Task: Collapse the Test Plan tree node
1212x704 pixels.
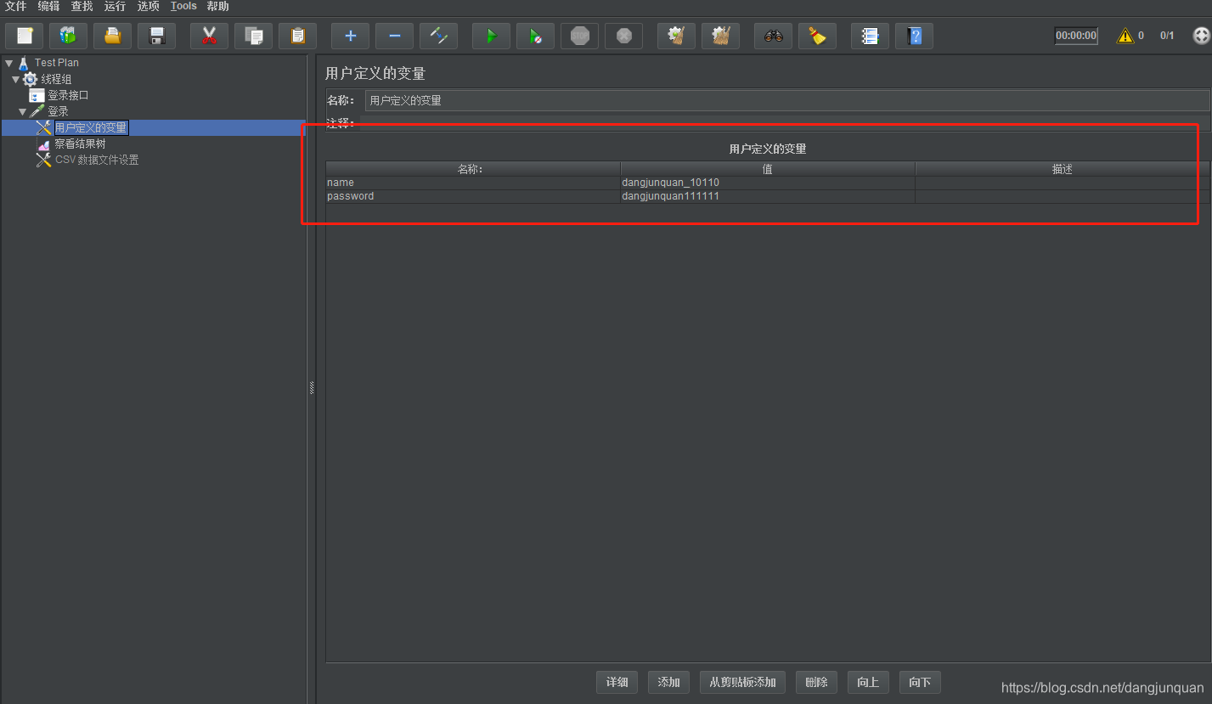Action: [8, 63]
